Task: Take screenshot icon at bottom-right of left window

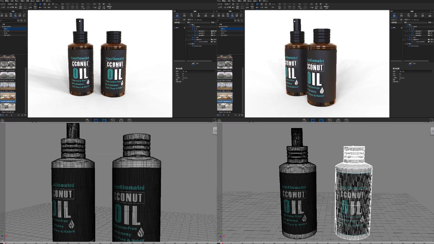Action: 214,120
